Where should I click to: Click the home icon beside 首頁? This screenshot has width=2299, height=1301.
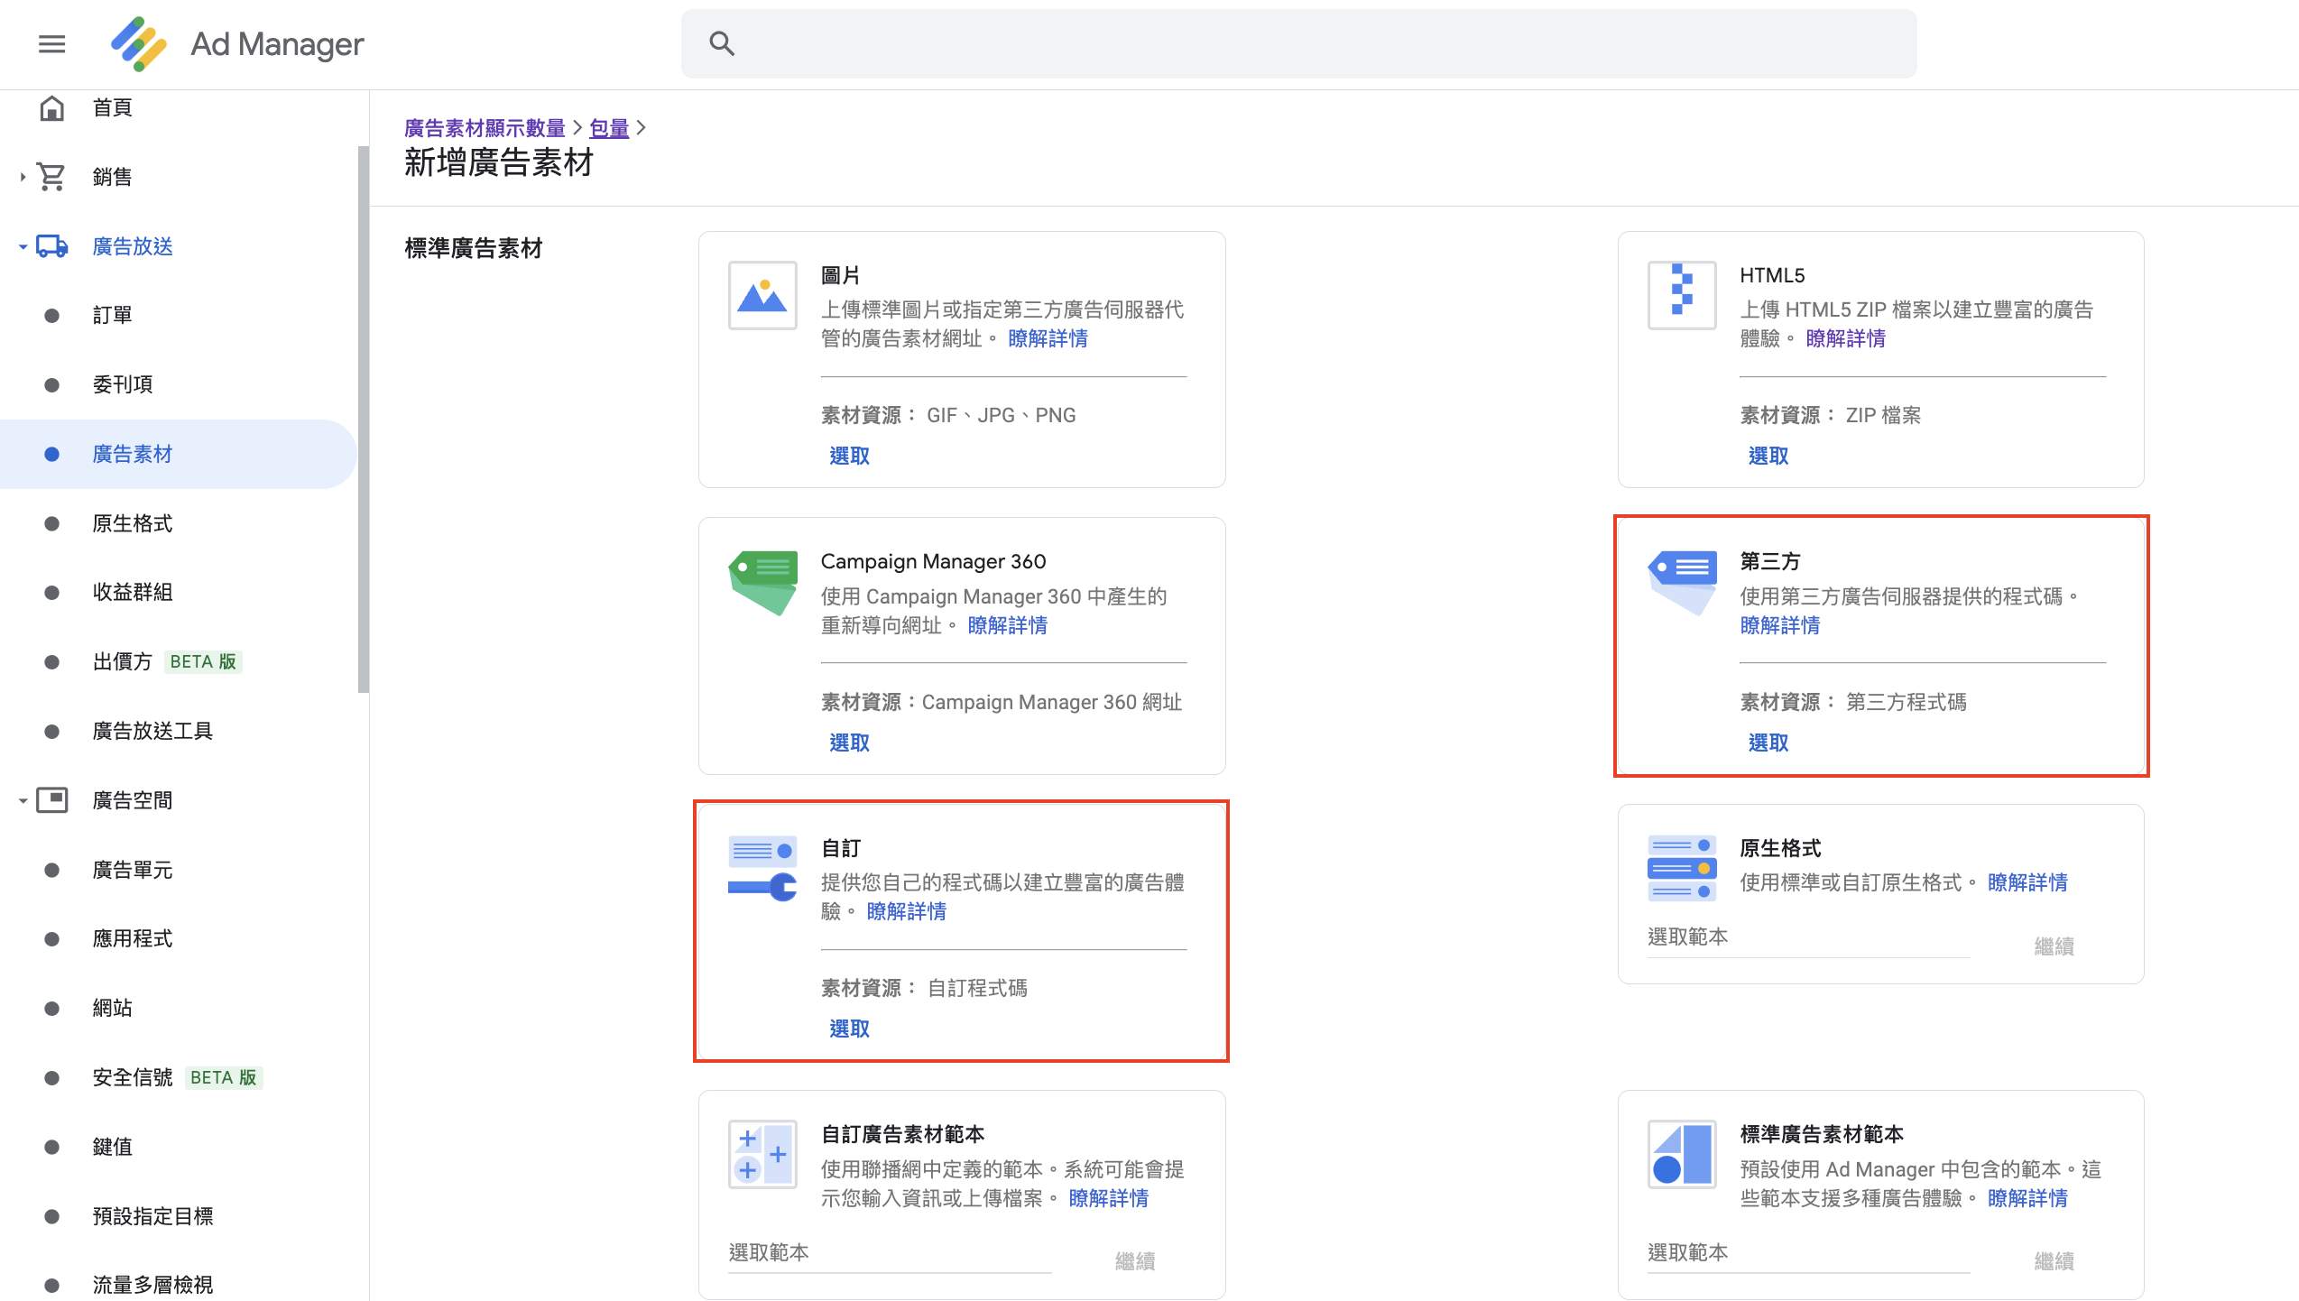(52, 108)
